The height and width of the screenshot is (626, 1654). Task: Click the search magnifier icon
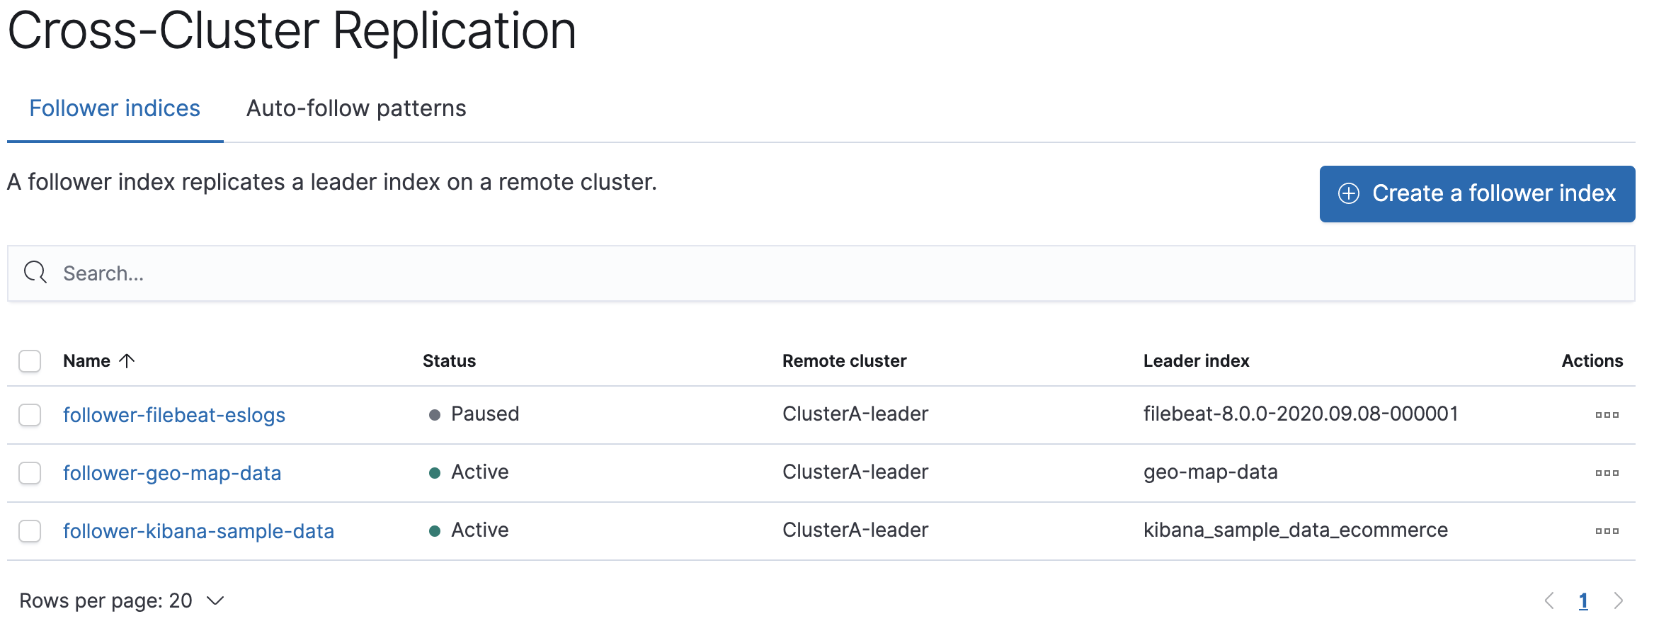(35, 273)
